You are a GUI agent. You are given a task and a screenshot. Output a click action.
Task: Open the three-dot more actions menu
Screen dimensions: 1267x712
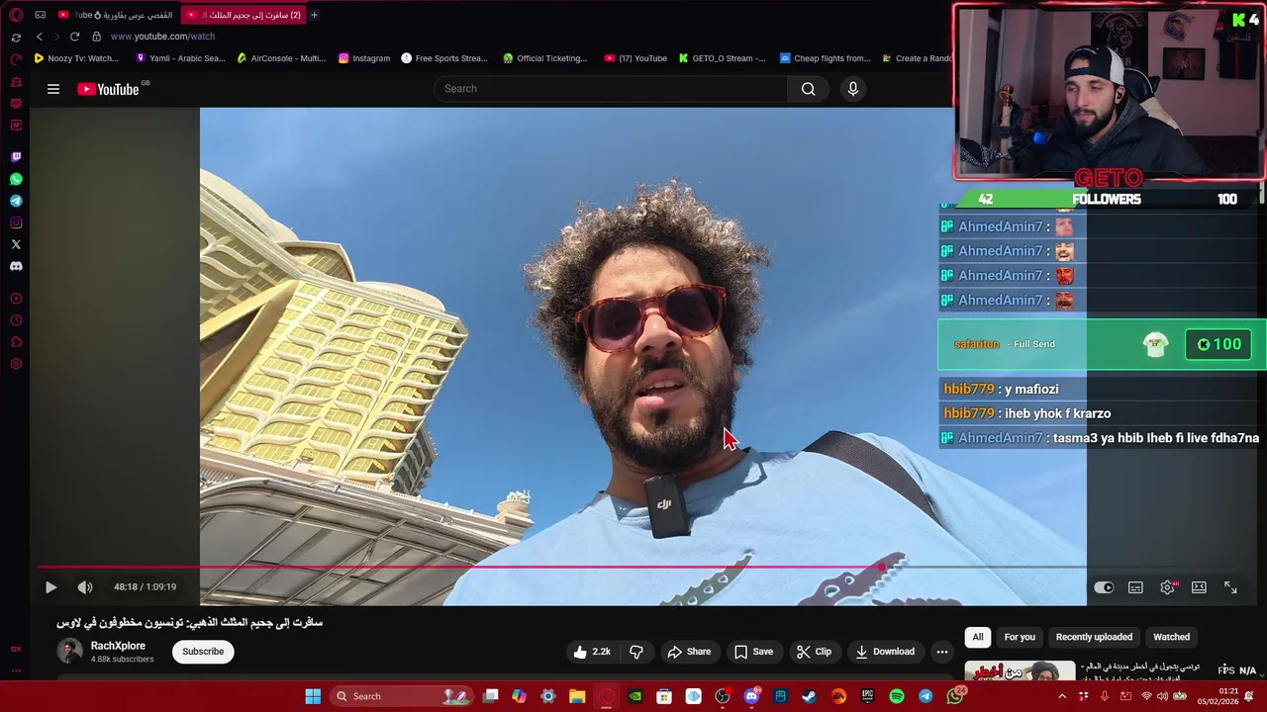(942, 652)
